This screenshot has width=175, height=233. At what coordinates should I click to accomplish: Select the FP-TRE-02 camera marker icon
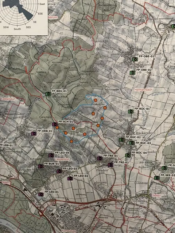pyautogui.click(x=110, y=165)
